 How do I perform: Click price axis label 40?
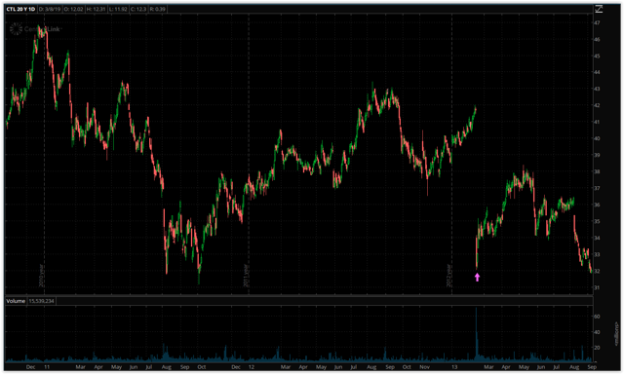[598, 138]
